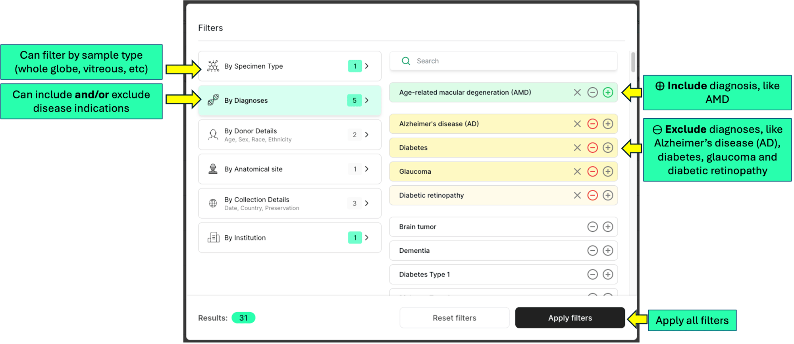Image resolution: width=794 pixels, height=344 pixels.
Task: Click the X icon on the Glaucoma row
Action: (577, 171)
